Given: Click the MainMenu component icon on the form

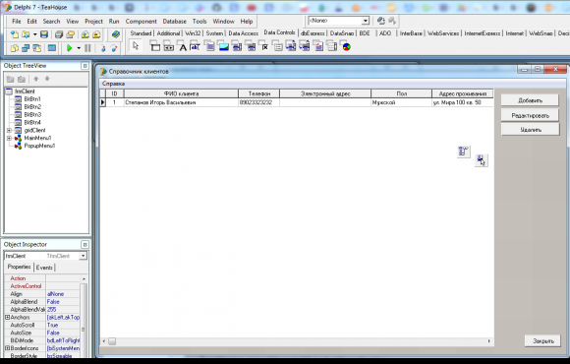Looking at the screenshot, I should point(463,152).
